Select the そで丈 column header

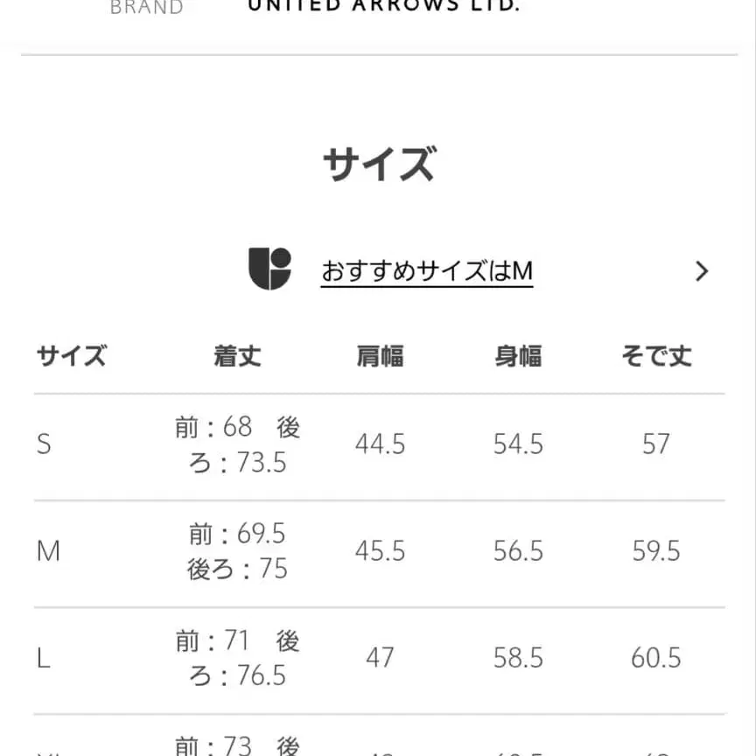[656, 355]
